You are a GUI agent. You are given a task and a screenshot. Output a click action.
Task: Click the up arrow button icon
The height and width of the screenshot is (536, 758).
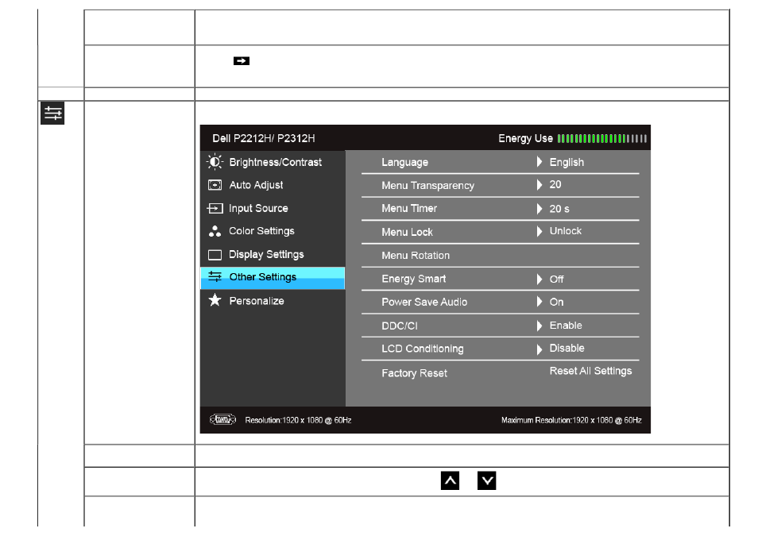(450, 481)
